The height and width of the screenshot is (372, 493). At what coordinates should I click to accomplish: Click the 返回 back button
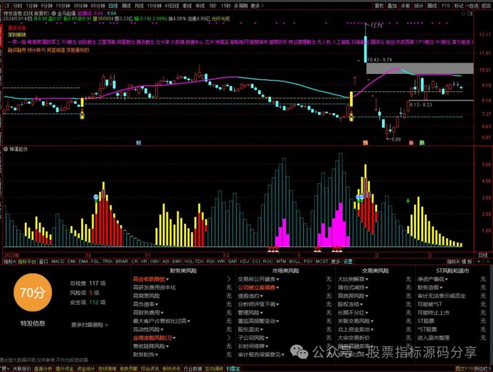click(x=486, y=5)
